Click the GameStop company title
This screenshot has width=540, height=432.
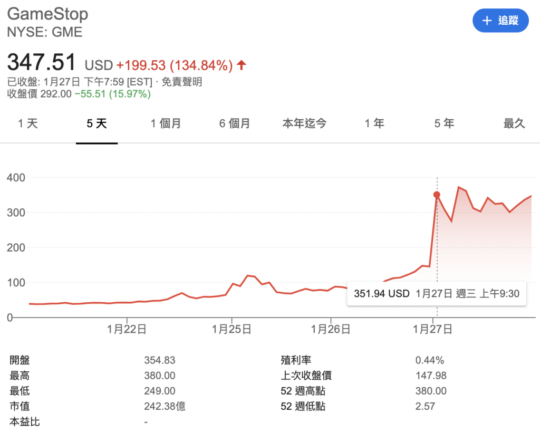pyautogui.click(x=47, y=14)
